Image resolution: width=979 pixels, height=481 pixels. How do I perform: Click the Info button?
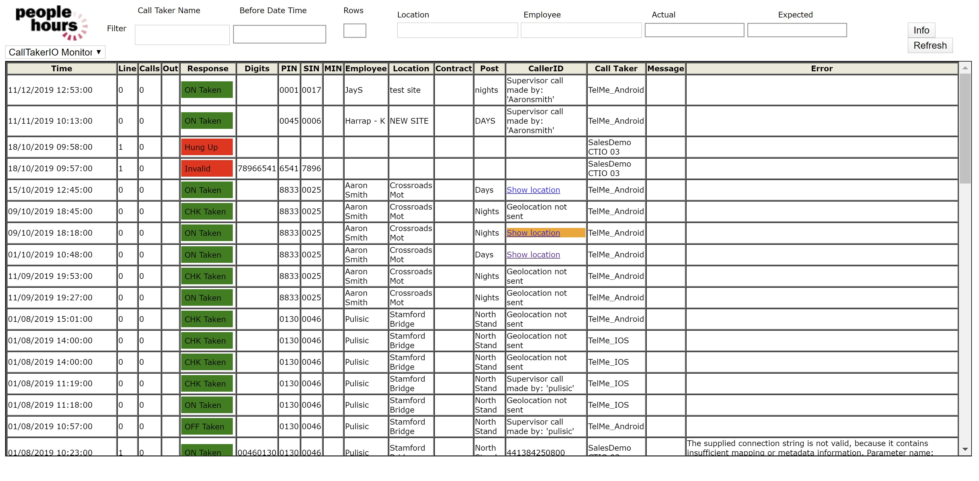(921, 30)
